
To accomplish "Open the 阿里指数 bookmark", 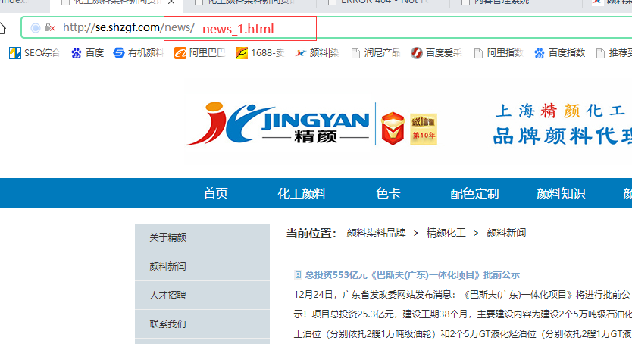I will 498,53.
